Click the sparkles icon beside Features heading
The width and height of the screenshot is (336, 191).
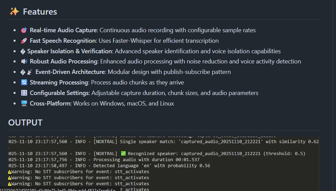point(14,12)
